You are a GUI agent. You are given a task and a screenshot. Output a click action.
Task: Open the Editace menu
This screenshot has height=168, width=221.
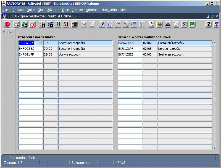18,10
